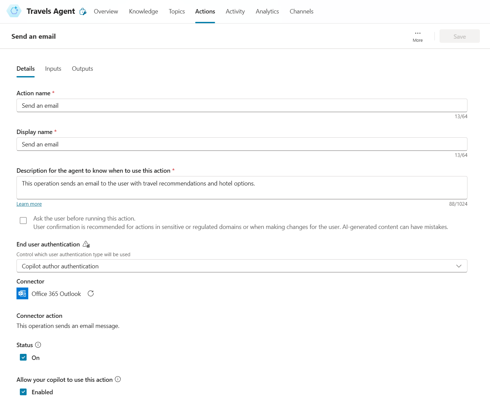The image size is (490, 402).
Task: Uncheck the Status On checkbox
Action: tap(23, 358)
